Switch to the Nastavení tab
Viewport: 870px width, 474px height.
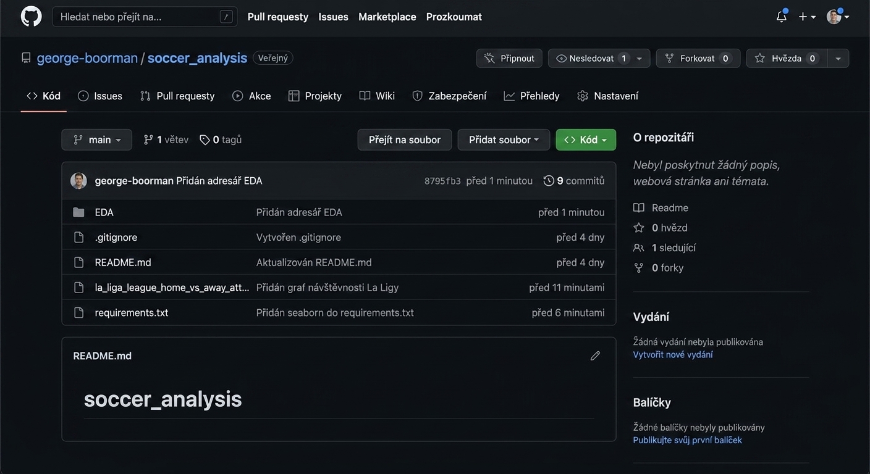click(x=607, y=96)
